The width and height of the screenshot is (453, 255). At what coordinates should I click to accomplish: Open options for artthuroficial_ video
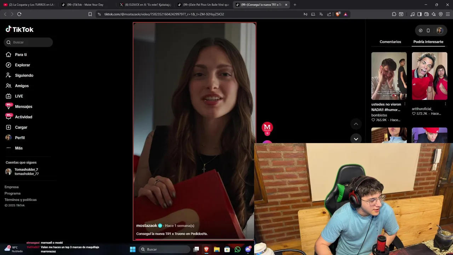coord(445,104)
